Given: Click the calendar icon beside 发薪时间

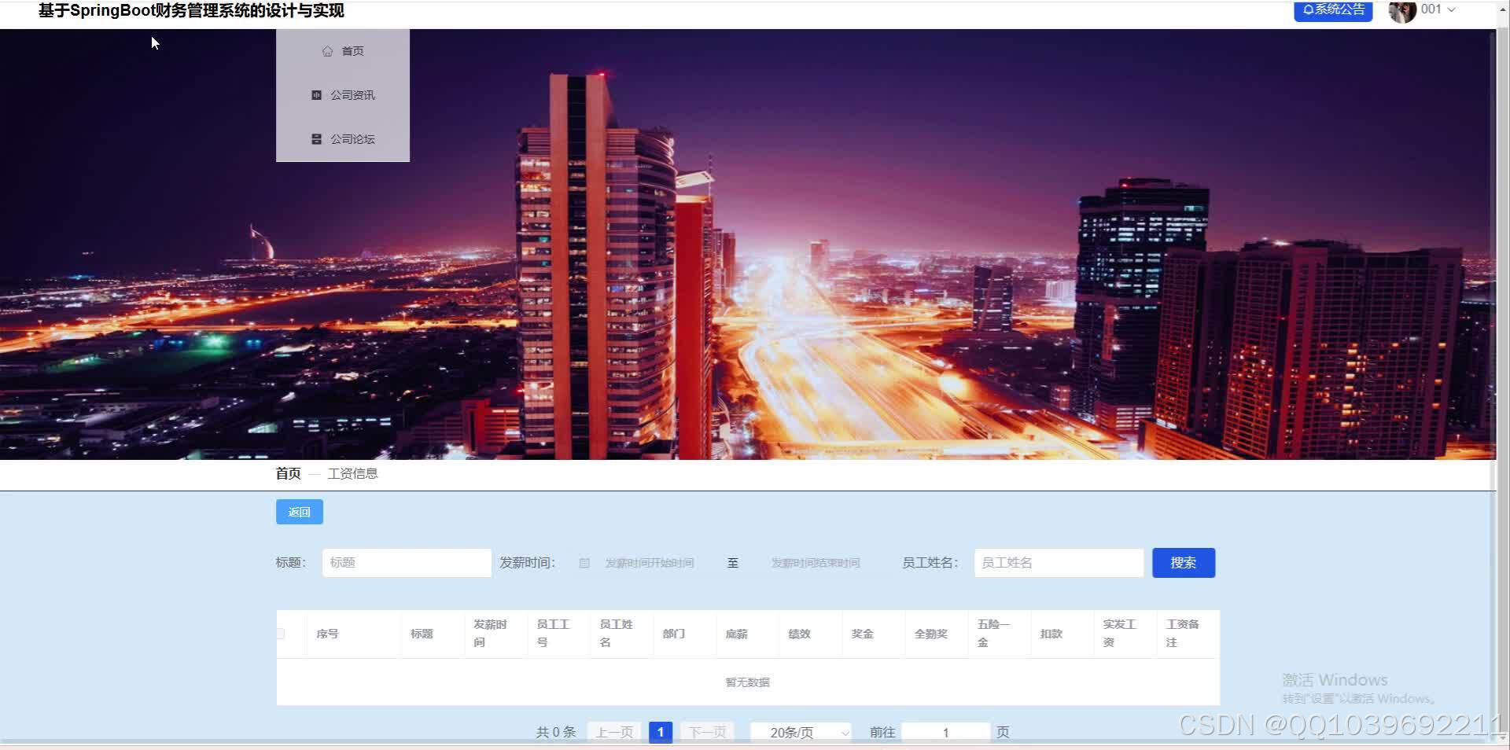Looking at the screenshot, I should point(584,563).
